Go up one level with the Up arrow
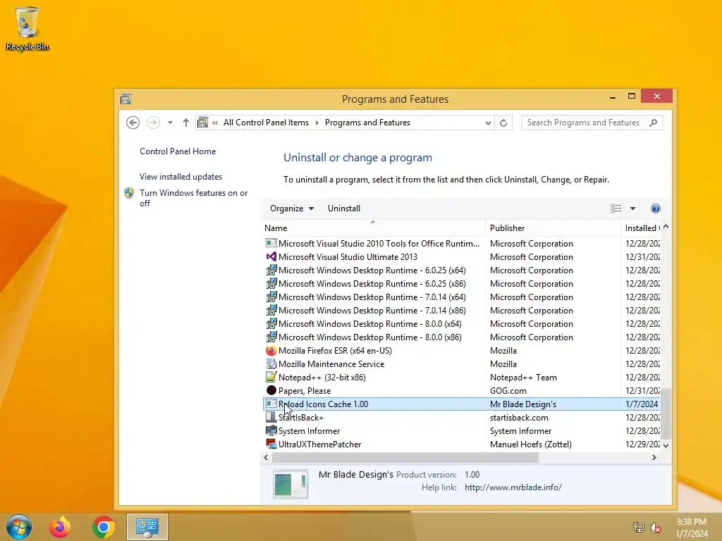 [x=185, y=123]
